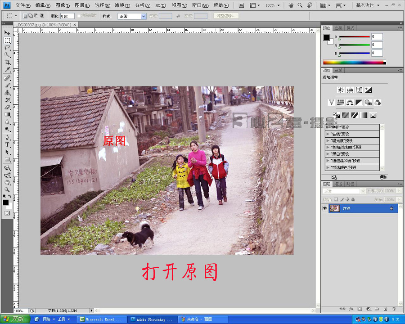Toggle the 消除锯齿 anti-alias checkbox
Image resolution: width=405 pixels, height=324 pixels.
79,16
